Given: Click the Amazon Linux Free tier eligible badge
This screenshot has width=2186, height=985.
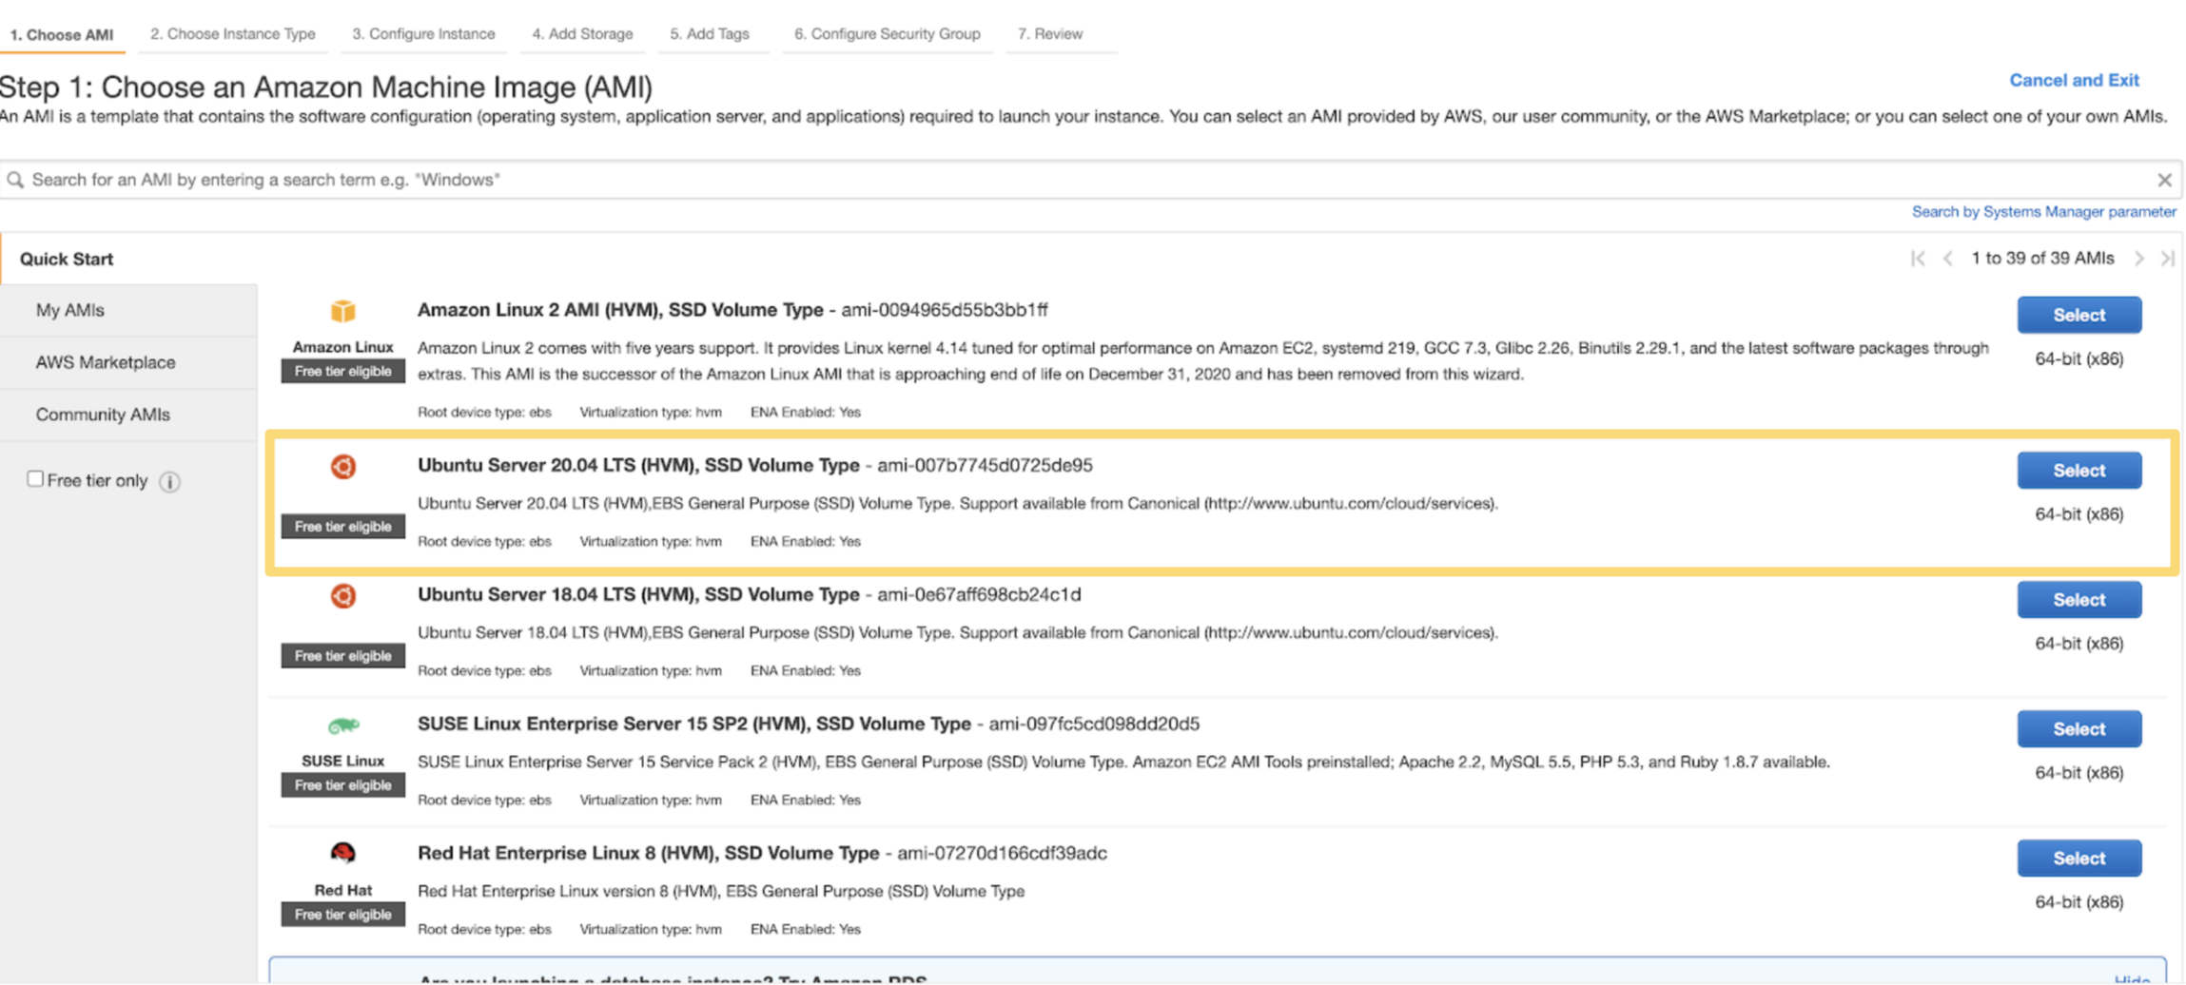Looking at the screenshot, I should point(342,372).
